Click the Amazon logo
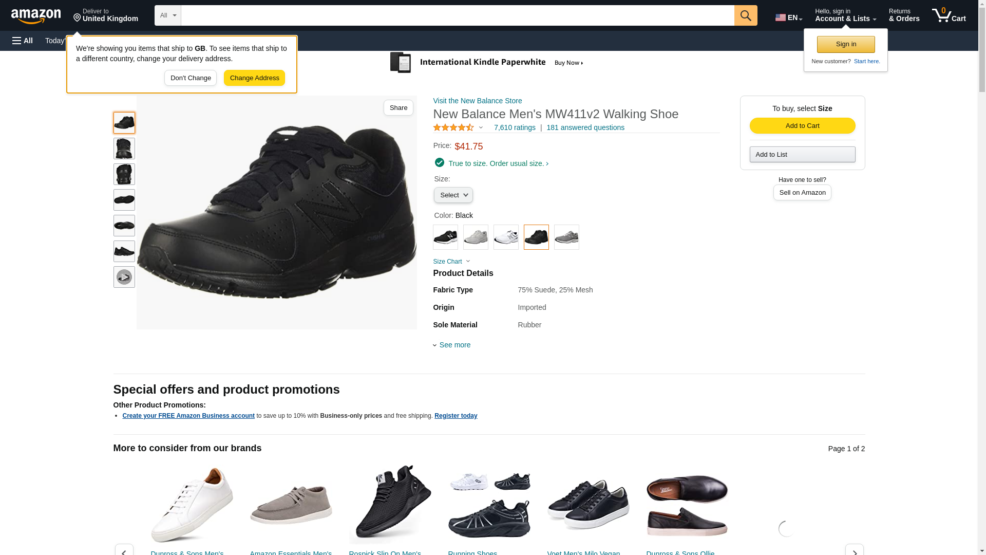Image resolution: width=986 pixels, height=555 pixels. click(36, 16)
